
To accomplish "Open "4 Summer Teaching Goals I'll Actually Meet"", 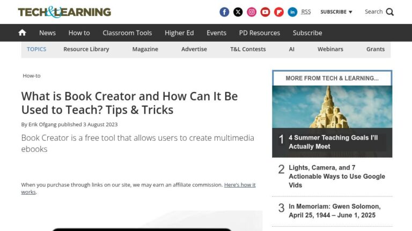I will pyautogui.click(x=333, y=142).
